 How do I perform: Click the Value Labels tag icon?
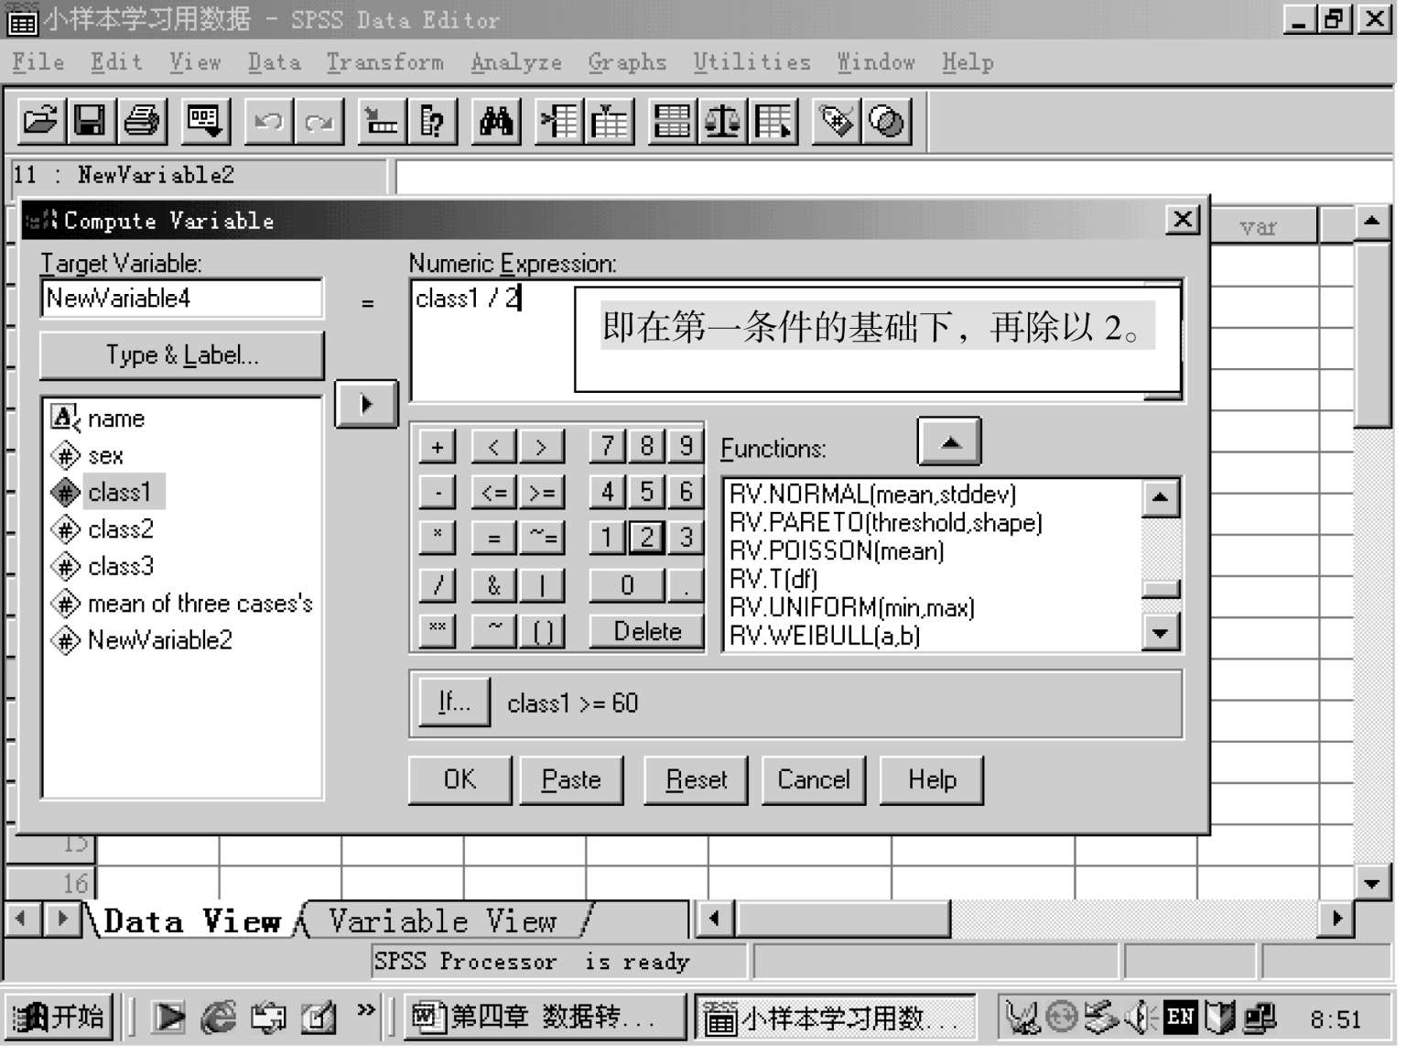coord(837,121)
